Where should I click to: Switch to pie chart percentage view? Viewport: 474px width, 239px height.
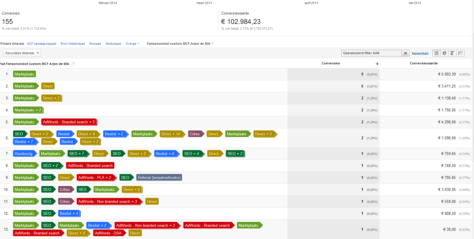(444, 53)
